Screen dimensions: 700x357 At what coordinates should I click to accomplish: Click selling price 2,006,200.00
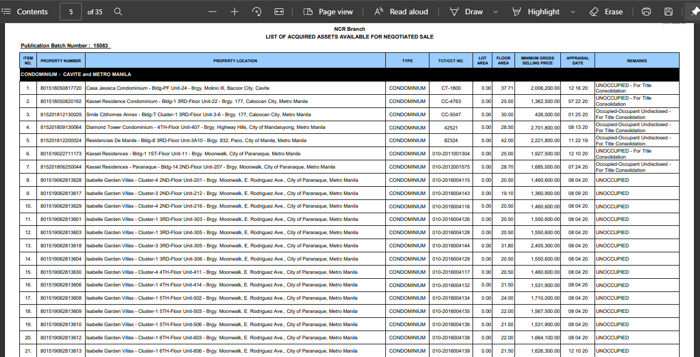point(545,88)
